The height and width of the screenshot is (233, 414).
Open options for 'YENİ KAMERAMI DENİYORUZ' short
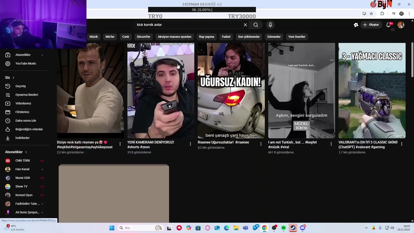190,144
